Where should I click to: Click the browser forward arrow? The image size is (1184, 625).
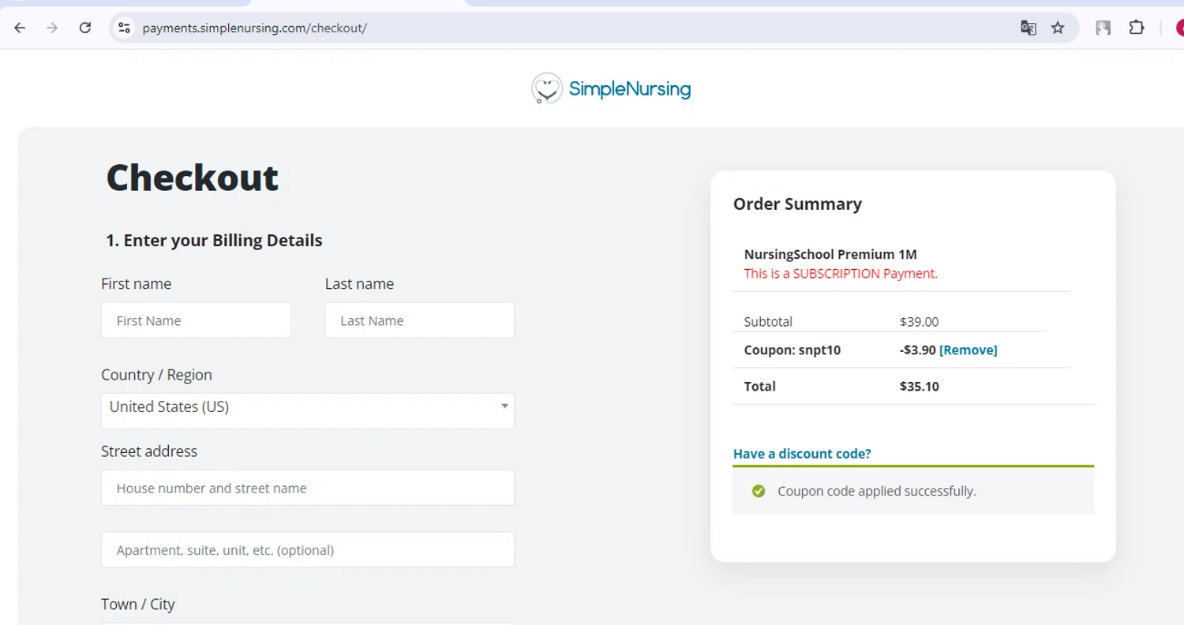pos(52,28)
